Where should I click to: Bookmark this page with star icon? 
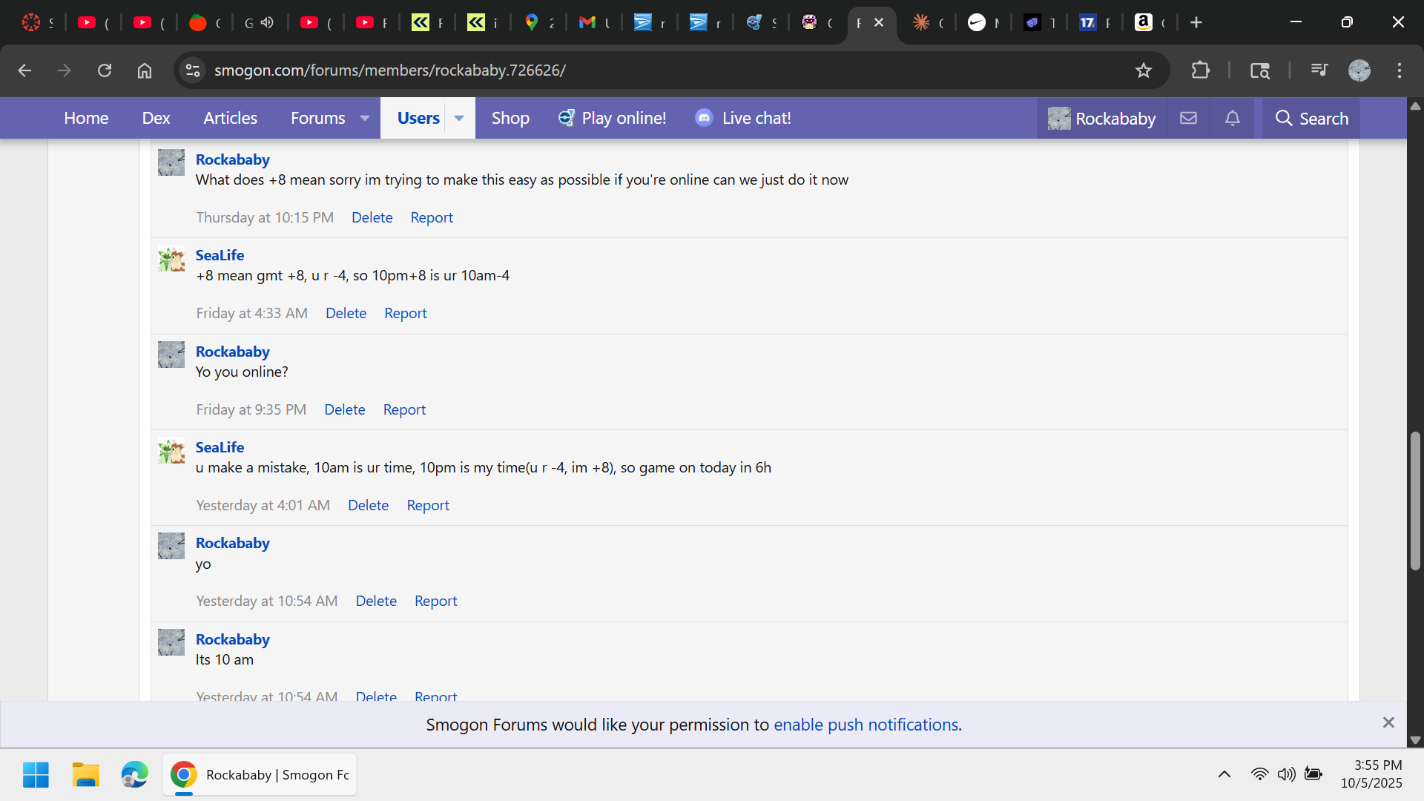[x=1143, y=70]
